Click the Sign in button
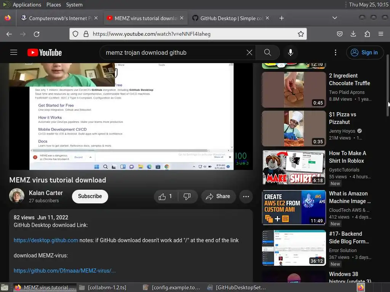390x292 pixels. (364, 52)
